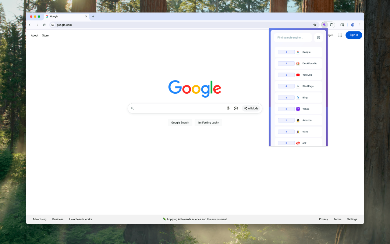The width and height of the screenshot is (390, 244).
Task: View site information icon in address bar
Action: [x=53, y=25]
